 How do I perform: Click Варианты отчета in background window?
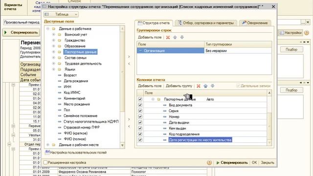[13, 7]
